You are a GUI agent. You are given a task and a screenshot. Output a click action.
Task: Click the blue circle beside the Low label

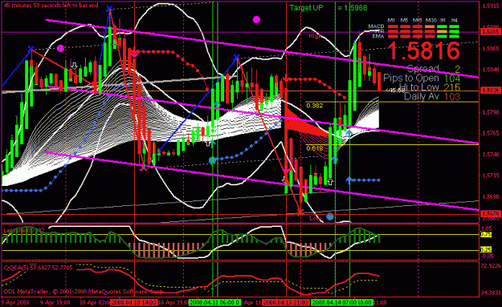(330, 217)
